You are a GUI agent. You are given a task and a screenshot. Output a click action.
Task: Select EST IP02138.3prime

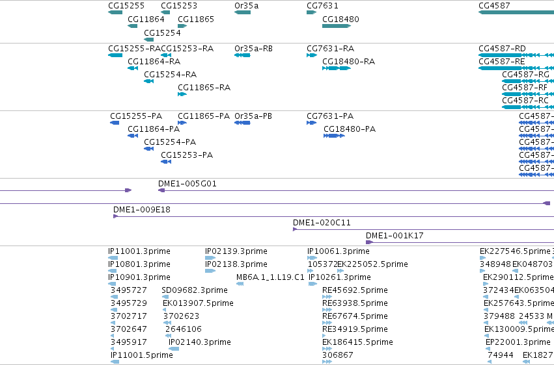(236, 264)
